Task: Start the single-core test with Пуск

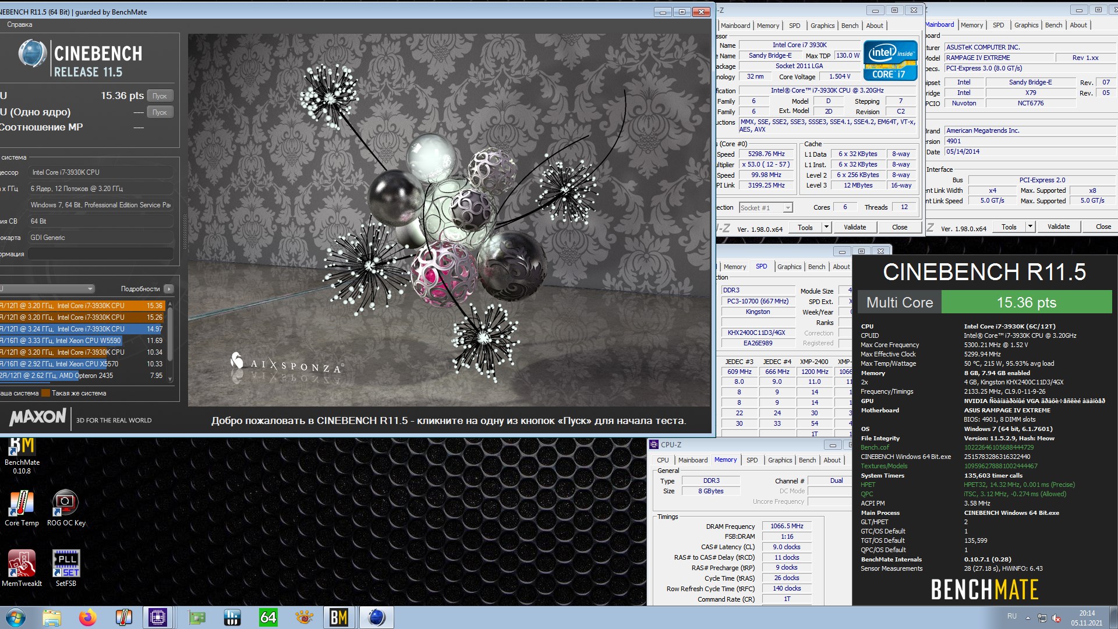Action: 160,112
